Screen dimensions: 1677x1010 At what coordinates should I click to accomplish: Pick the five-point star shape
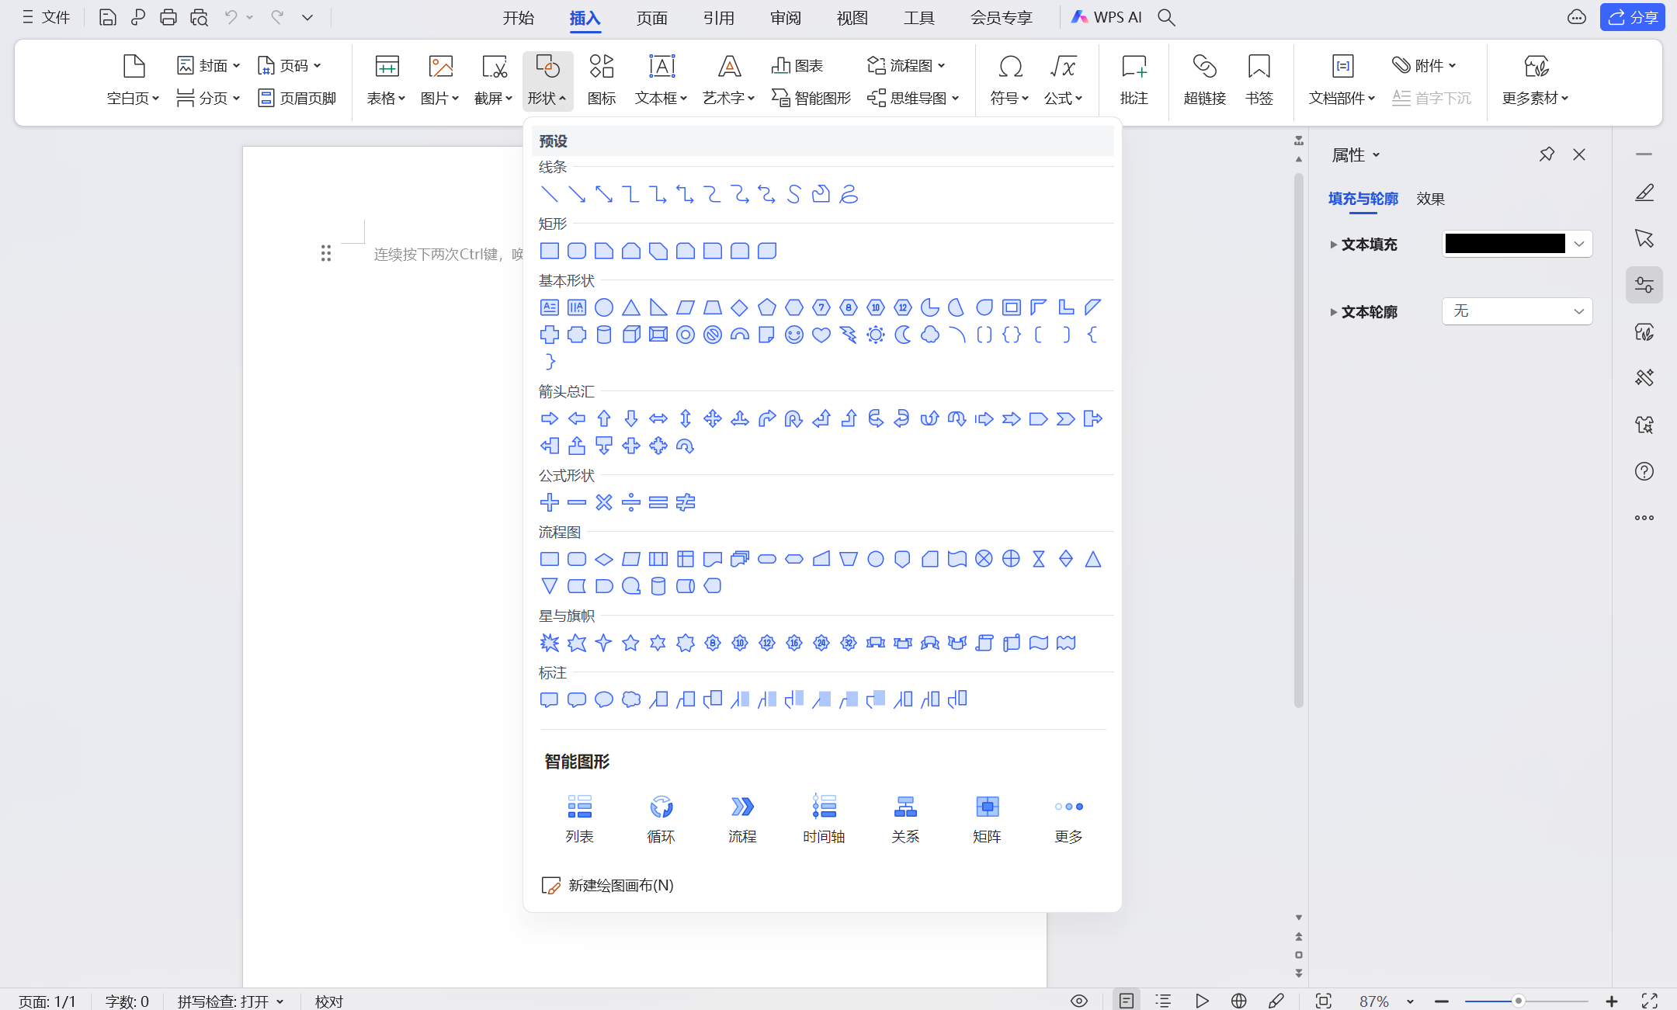(x=630, y=643)
